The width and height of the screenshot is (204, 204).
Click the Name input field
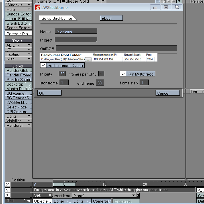(x=76, y=31)
